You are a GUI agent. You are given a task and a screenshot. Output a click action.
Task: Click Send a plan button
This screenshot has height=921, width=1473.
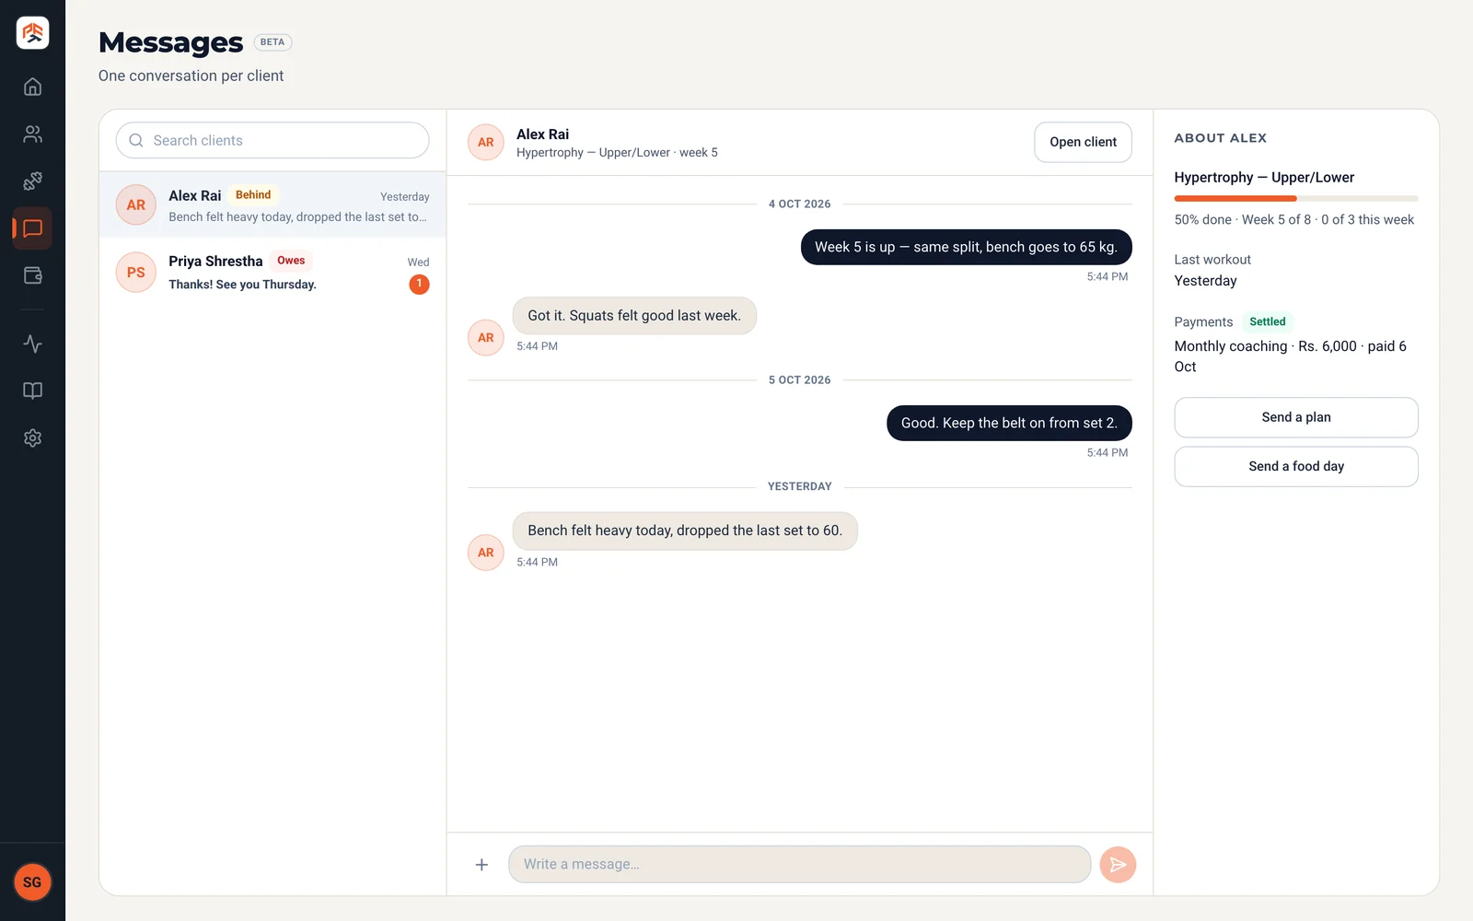[1295, 417]
